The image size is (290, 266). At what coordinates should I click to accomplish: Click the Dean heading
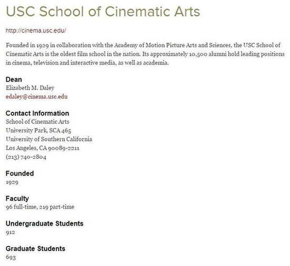[x=14, y=79]
